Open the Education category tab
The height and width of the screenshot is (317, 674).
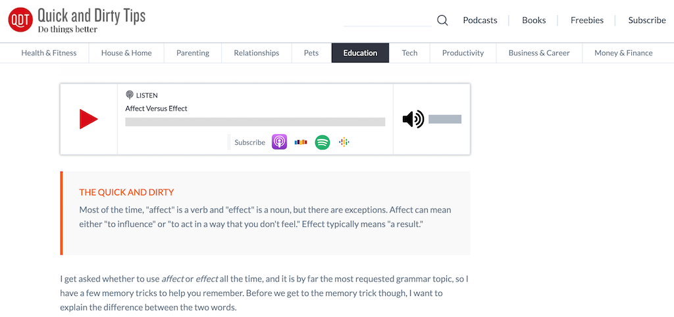tap(360, 53)
